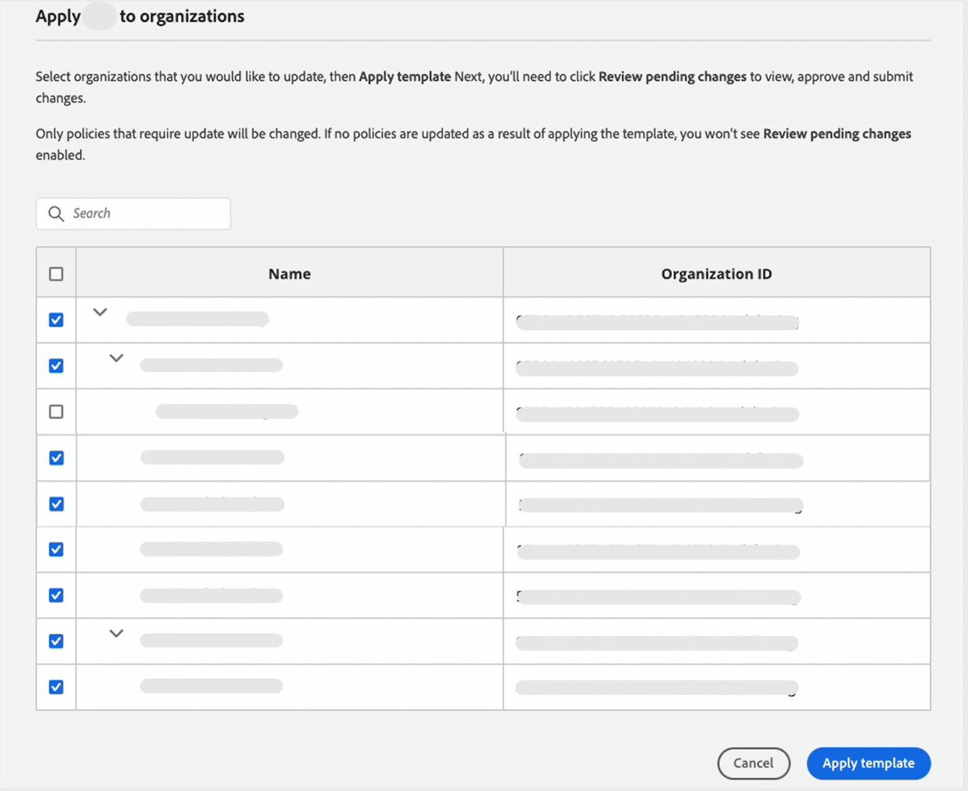The width and height of the screenshot is (968, 791).
Task: Click the Name column header
Action: coord(289,273)
